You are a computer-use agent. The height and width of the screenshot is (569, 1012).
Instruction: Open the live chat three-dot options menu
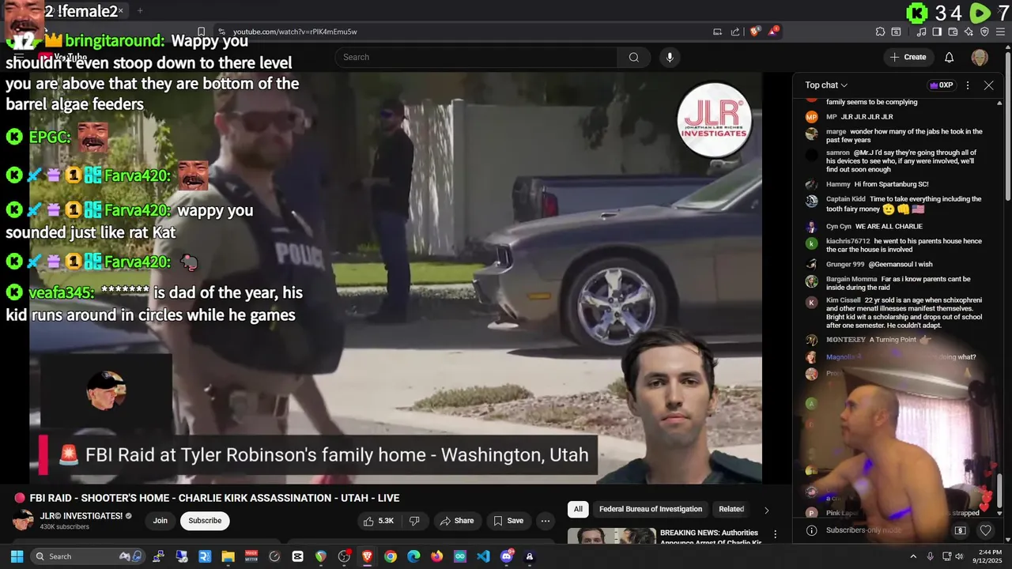pyautogui.click(x=968, y=85)
